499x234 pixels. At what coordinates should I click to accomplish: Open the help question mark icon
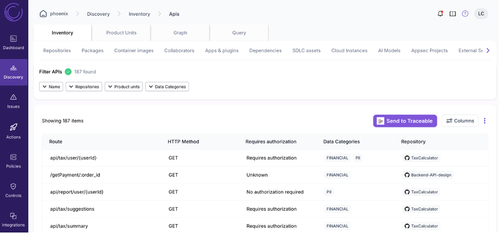click(x=465, y=14)
